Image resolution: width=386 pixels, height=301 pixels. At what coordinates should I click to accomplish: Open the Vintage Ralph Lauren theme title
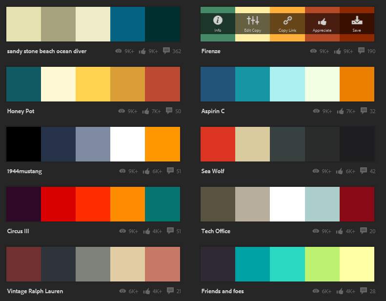[x=35, y=291]
